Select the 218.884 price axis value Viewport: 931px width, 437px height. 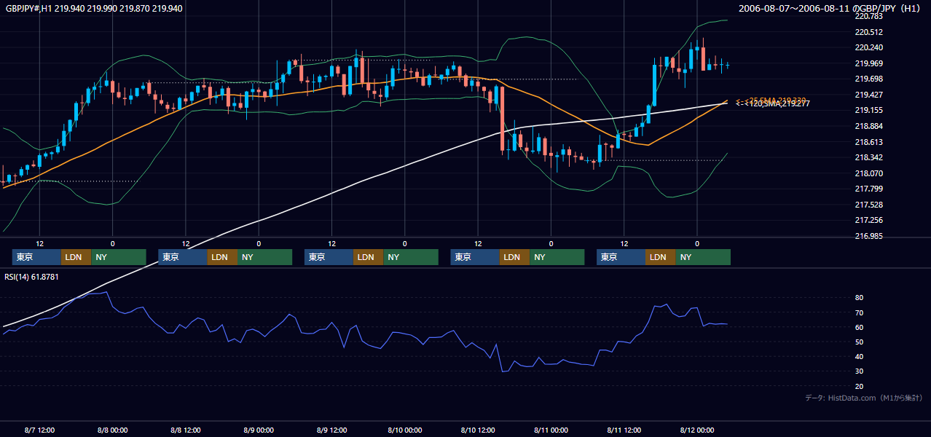[868, 126]
